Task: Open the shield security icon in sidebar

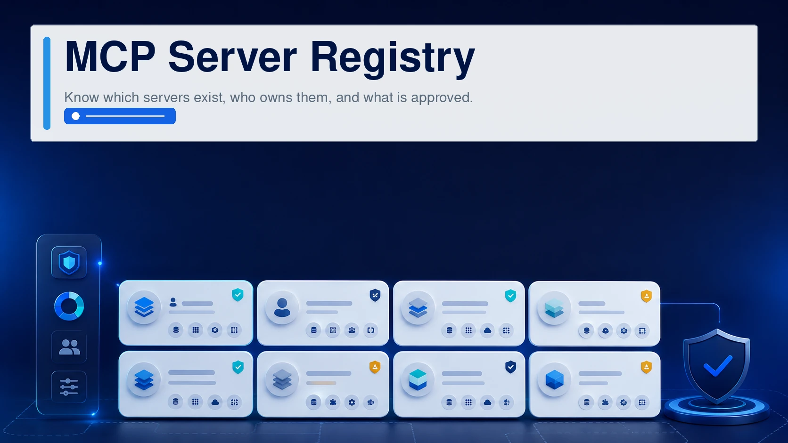Action: (x=69, y=262)
